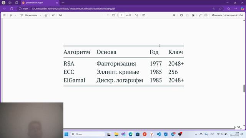Open the table of contents sidebar
This screenshot has height=138, width=246.
[x=4, y=15]
